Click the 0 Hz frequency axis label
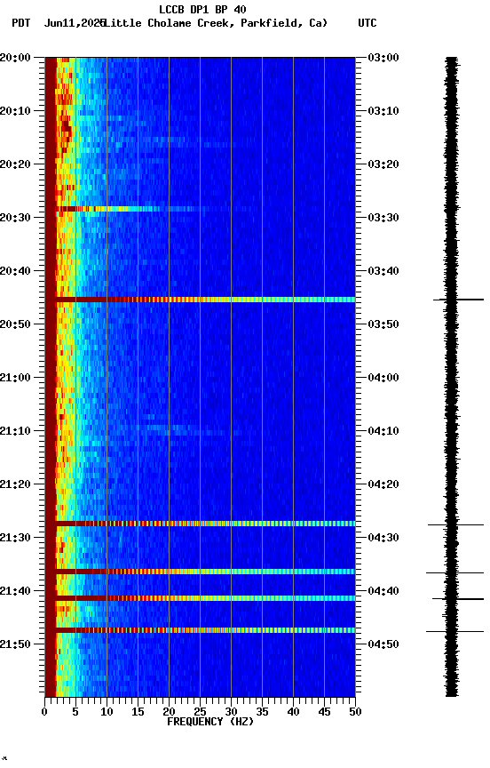Image resolution: width=490 pixels, height=768 pixels. point(44,712)
